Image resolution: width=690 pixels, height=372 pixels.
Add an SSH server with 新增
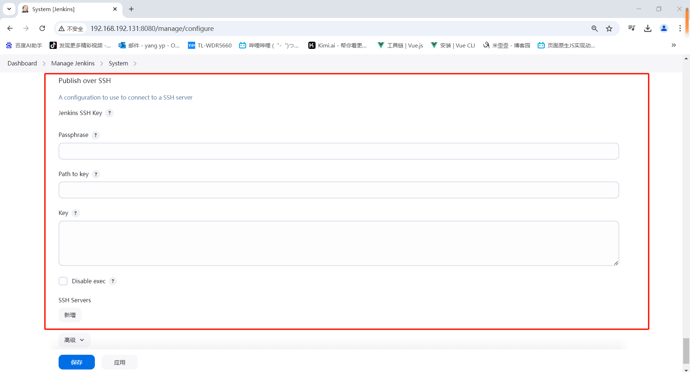tap(70, 315)
